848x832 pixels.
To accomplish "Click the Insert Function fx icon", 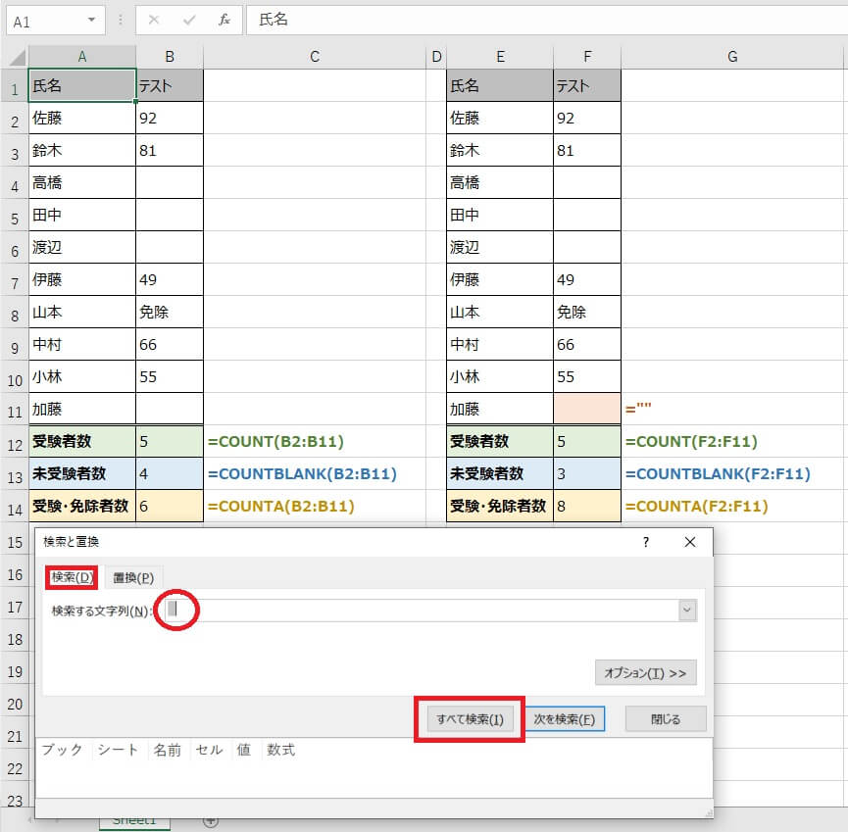I will pyautogui.click(x=224, y=20).
